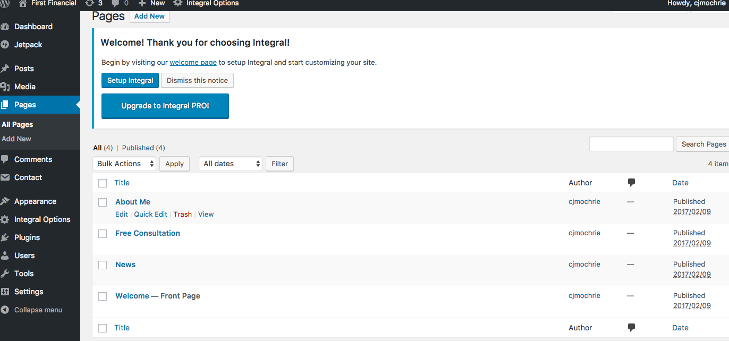Select Add New submenu under Pages
Screen dimensions: 729x341
pos(16,139)
